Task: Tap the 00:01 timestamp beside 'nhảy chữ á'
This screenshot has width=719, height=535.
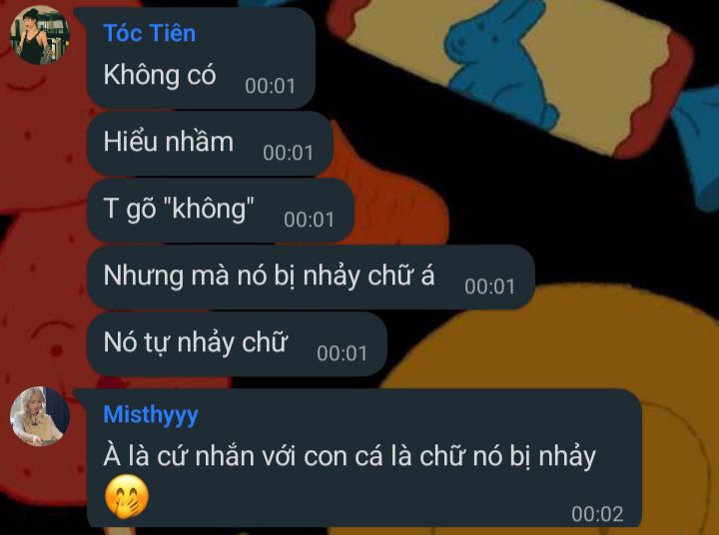Action: click(x=489, y=287)
